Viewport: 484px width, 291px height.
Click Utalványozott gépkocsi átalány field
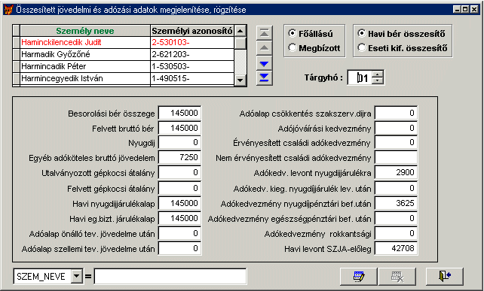179,173
